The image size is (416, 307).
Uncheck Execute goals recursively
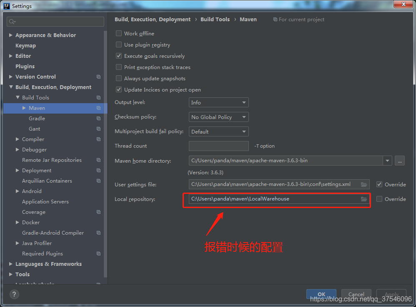coord(119,56)
